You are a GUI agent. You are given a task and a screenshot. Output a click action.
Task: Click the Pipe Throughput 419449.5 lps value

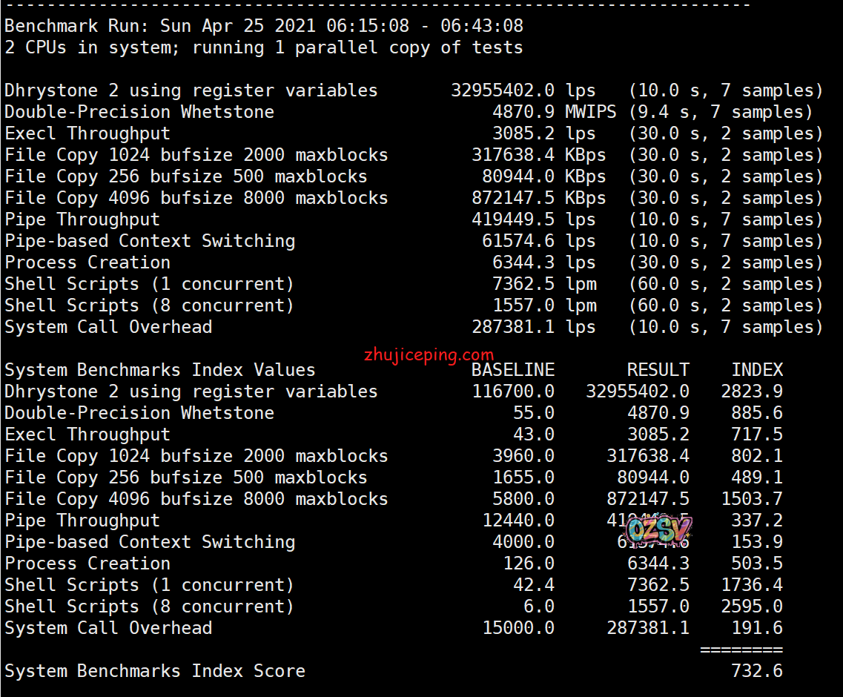point(513,219)
